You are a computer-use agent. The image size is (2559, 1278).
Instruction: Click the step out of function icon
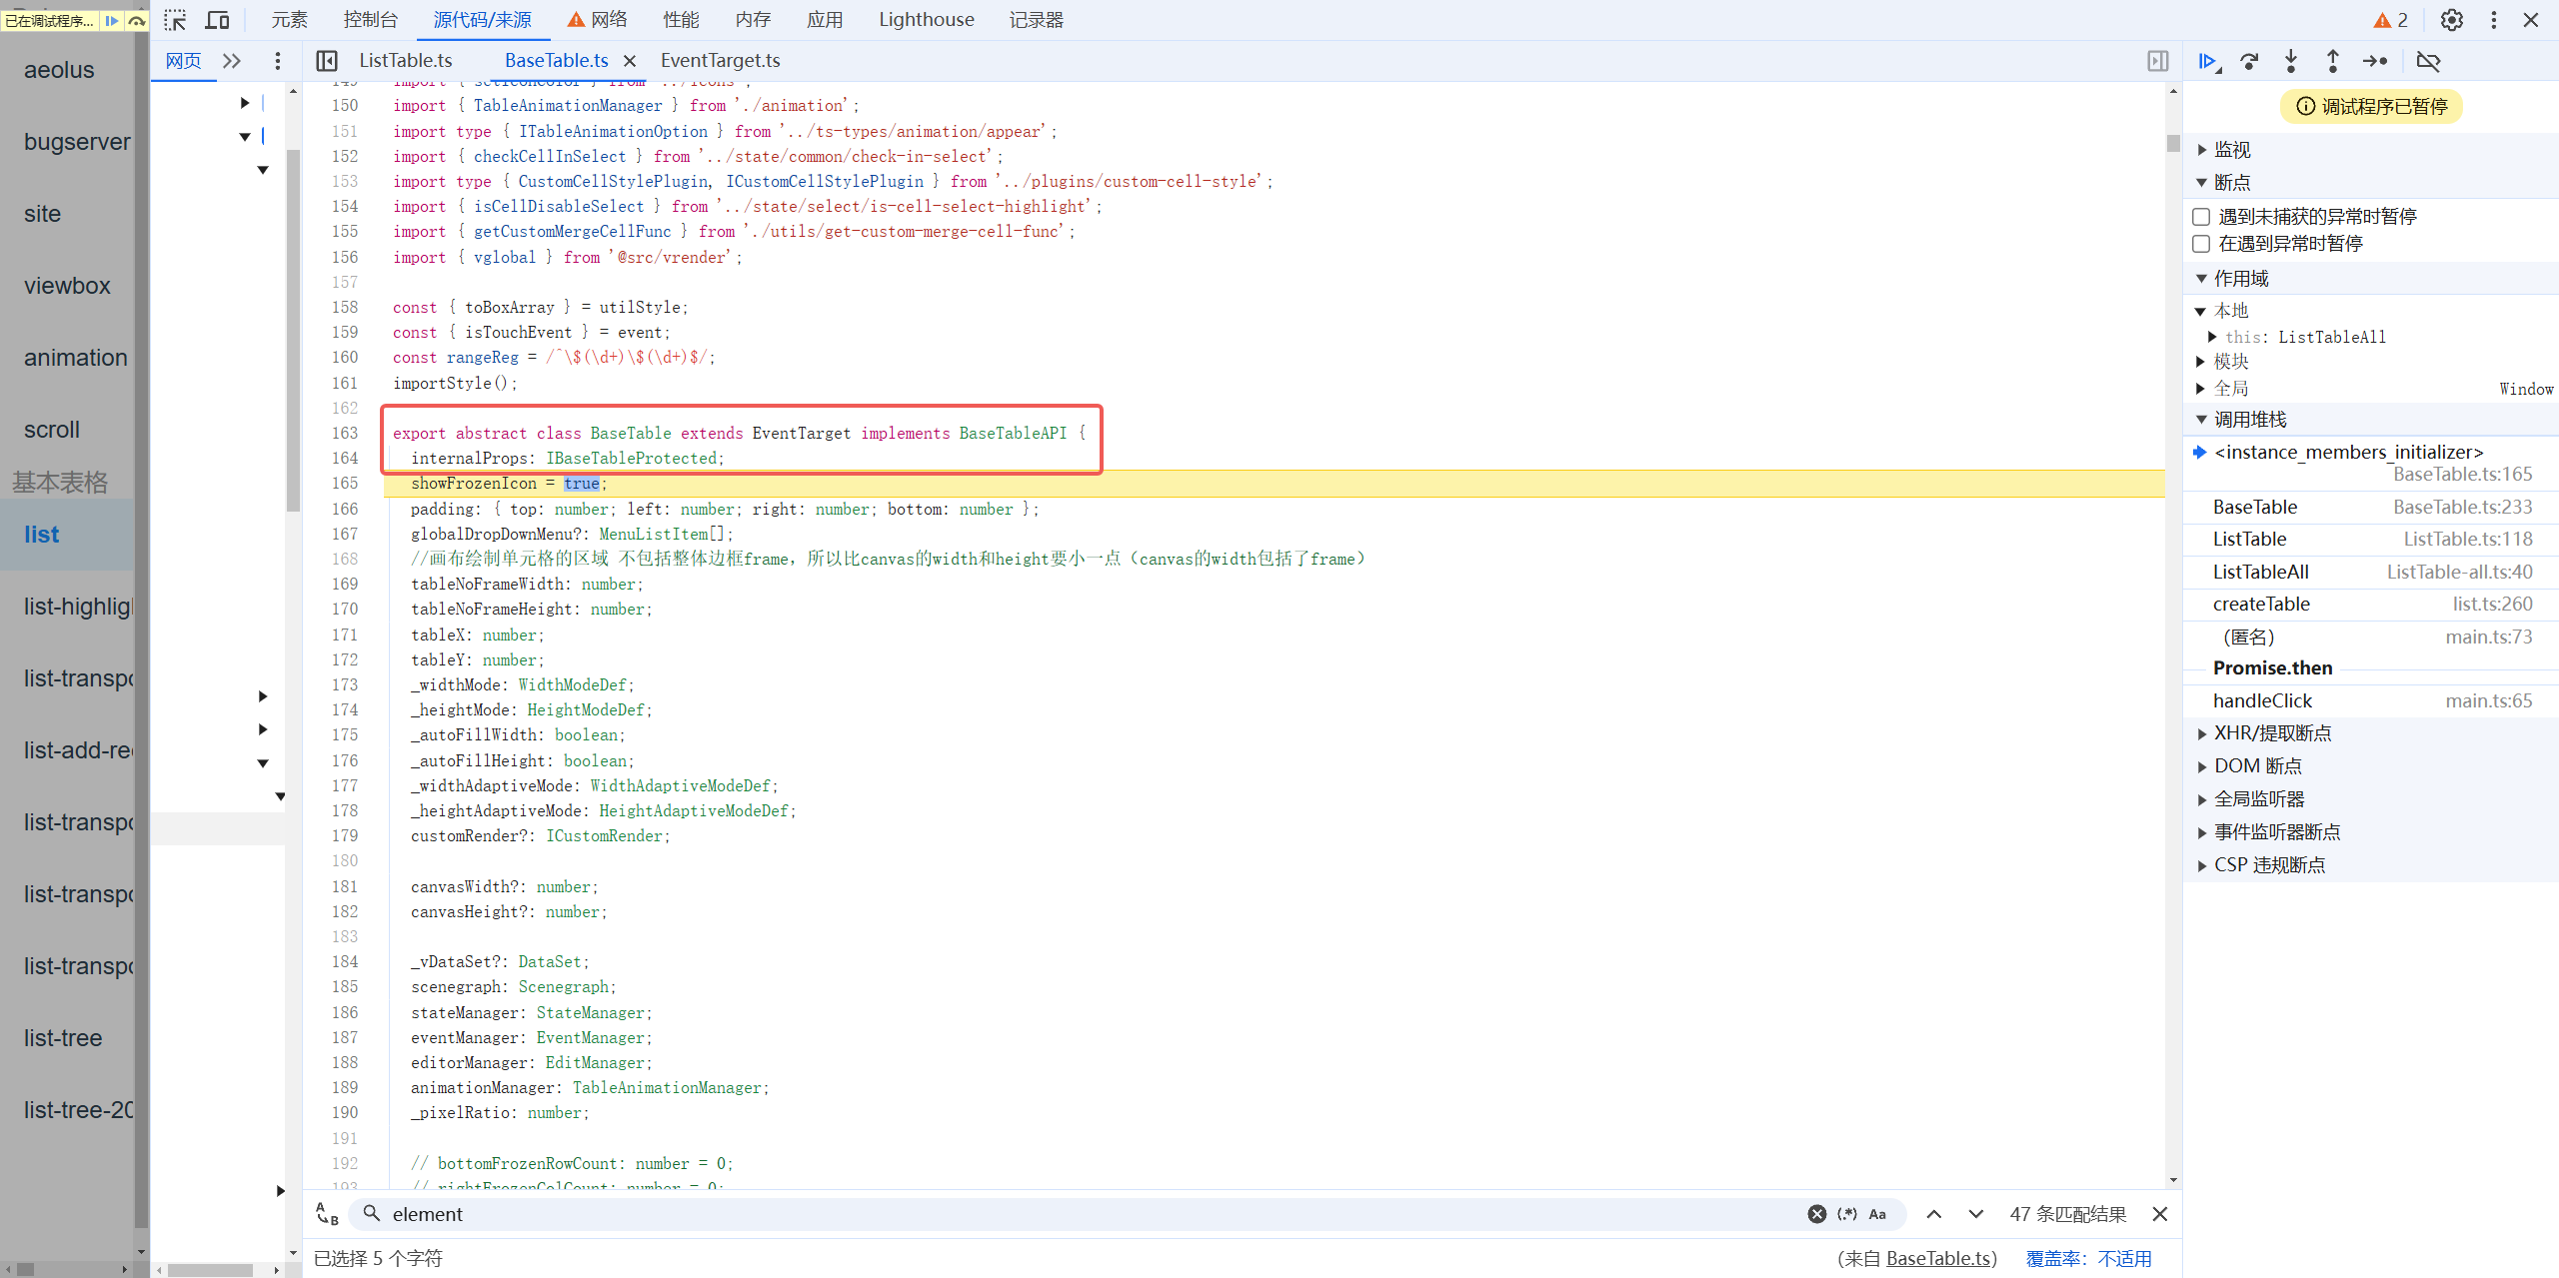coord(2332,62)
